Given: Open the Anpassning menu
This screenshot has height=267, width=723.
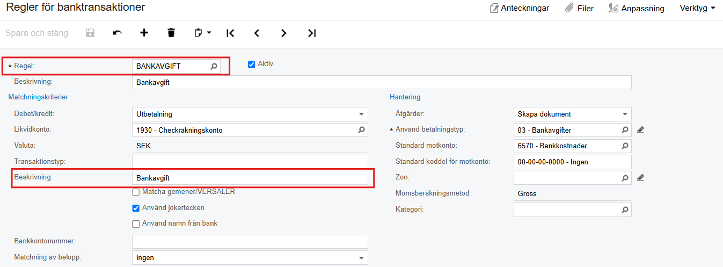Looking at the screenshot, I should (x=636, y=8).
